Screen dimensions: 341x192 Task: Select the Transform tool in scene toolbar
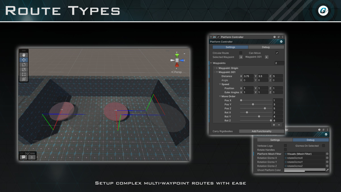pyautogui.click(x=24, y=79)
